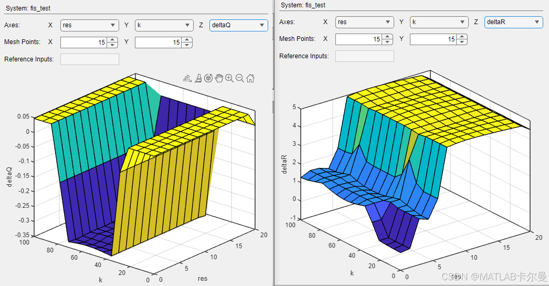Click X mesh points field in deltaQ panel

84,43
